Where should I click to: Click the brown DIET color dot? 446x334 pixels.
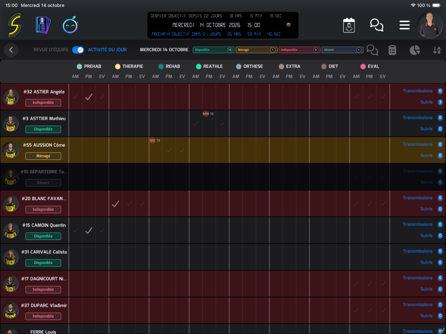324,67
